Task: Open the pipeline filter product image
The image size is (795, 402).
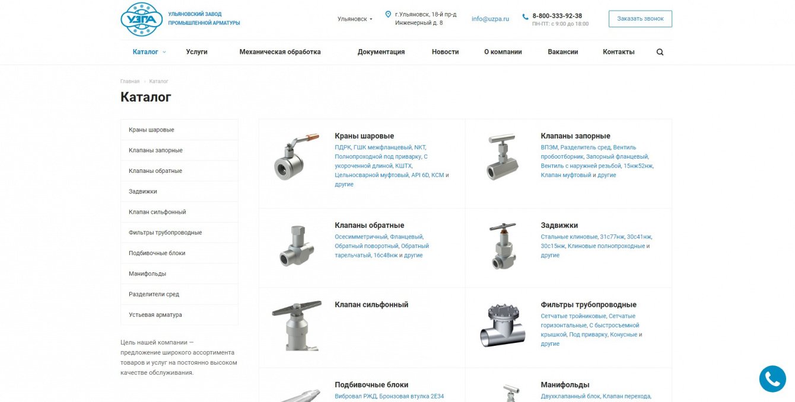Action: click(503, 326)
